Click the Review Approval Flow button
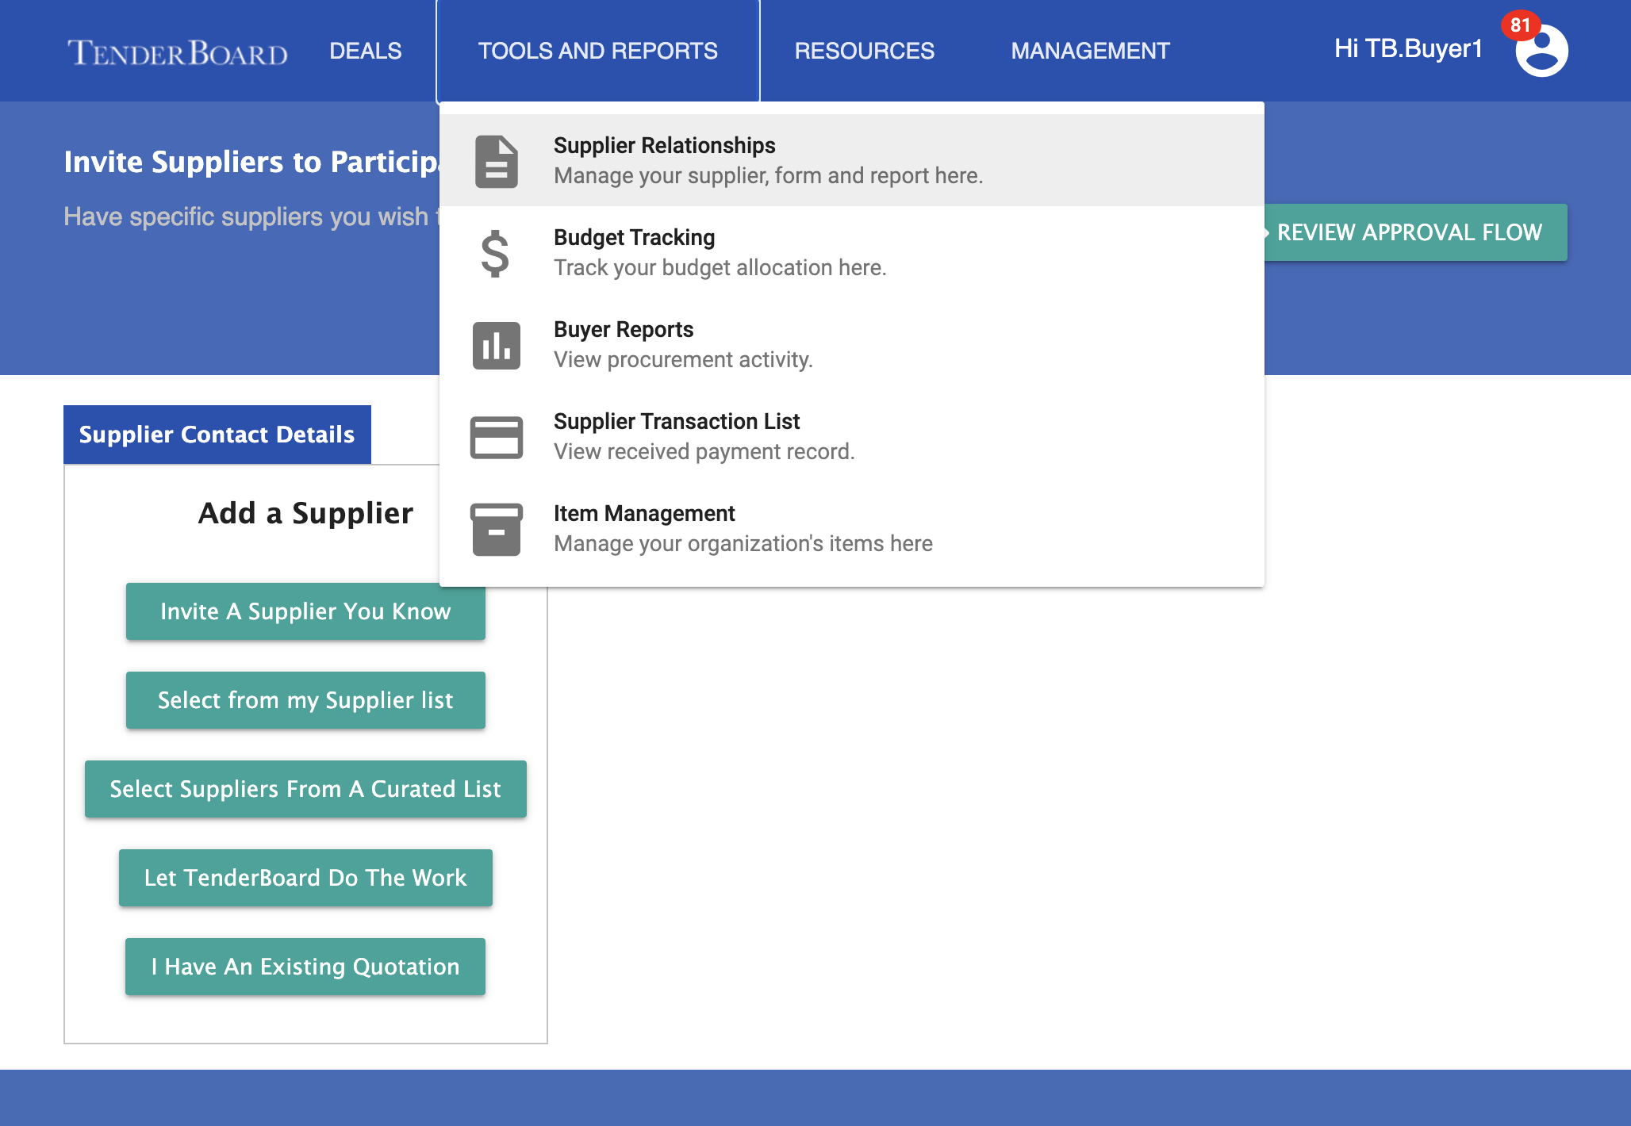 pyautogui.click(x=1415, y=232)
